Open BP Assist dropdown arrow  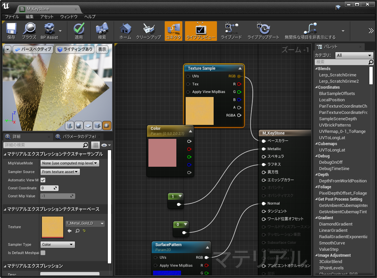(x=60, y=31)
